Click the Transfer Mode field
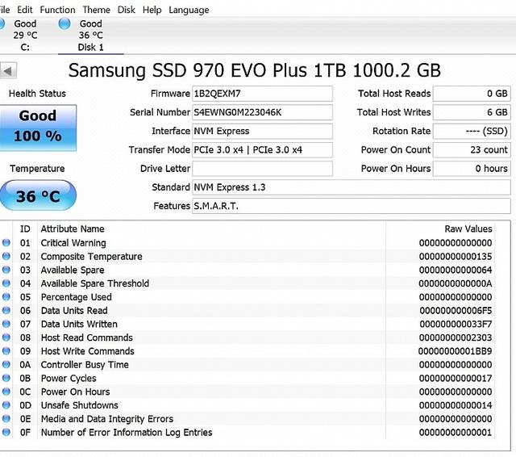Viewport: 516px width, 457px height. [x=262, y=150]
